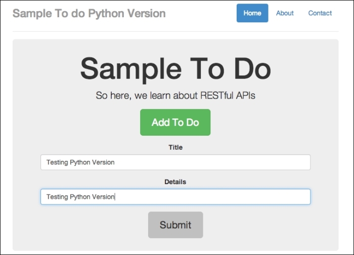This screenshot has height=255, width=354.
Task: Click the gray Submit button
Action: 175,225
